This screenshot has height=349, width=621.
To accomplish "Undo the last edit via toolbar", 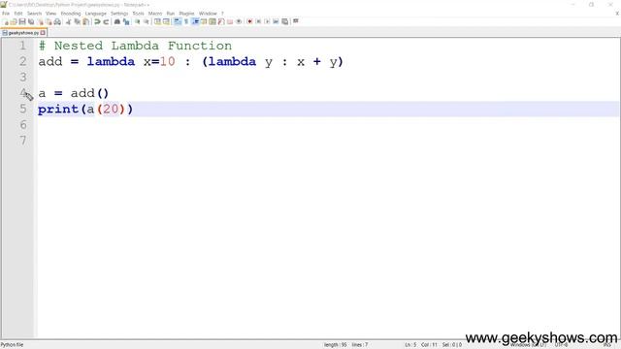I will pos(97,21).
